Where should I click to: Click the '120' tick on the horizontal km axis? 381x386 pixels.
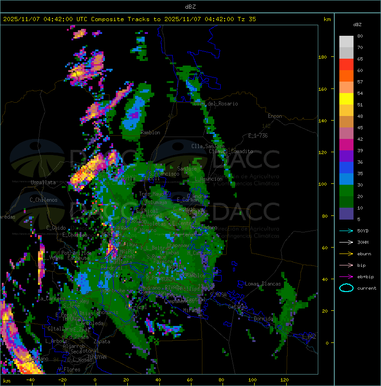(x=284, y=380)
